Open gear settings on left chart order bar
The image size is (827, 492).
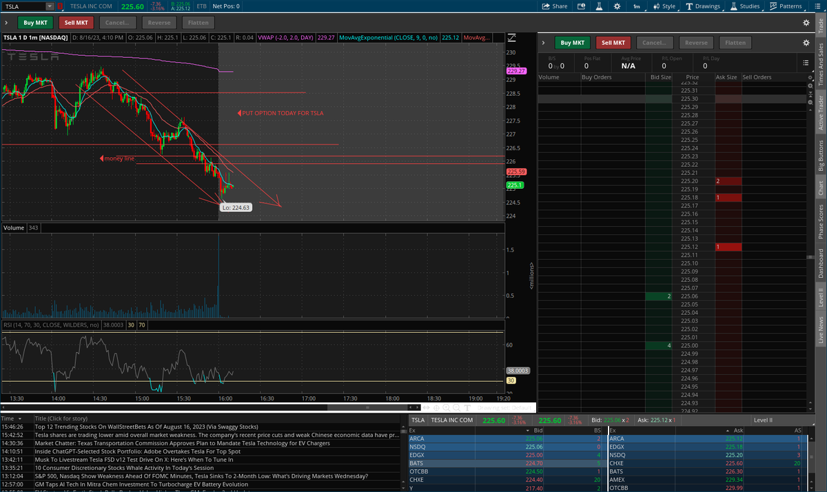click(806, 22)
